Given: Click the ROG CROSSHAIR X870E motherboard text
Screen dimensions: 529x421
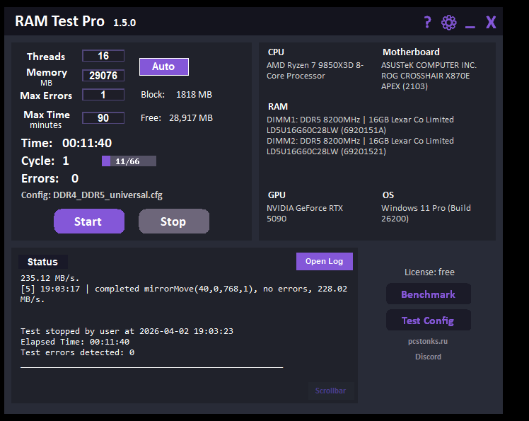Looking at the screenshot, I should [429, 76].
